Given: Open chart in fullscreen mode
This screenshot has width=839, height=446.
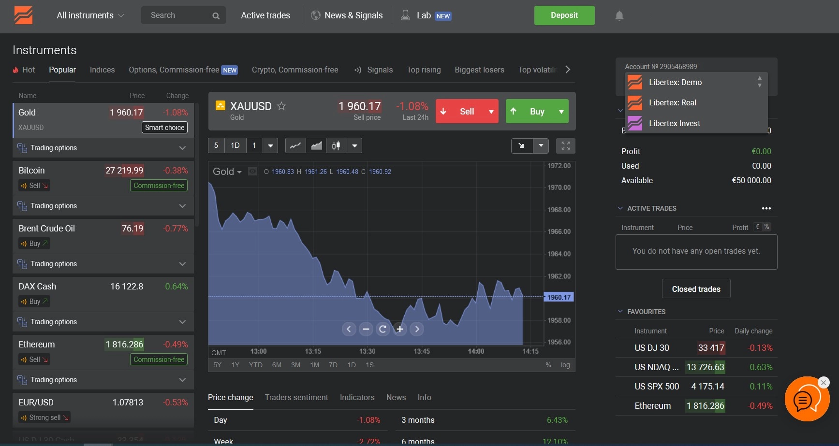Looking at the screenshot, I should point(565,145).
